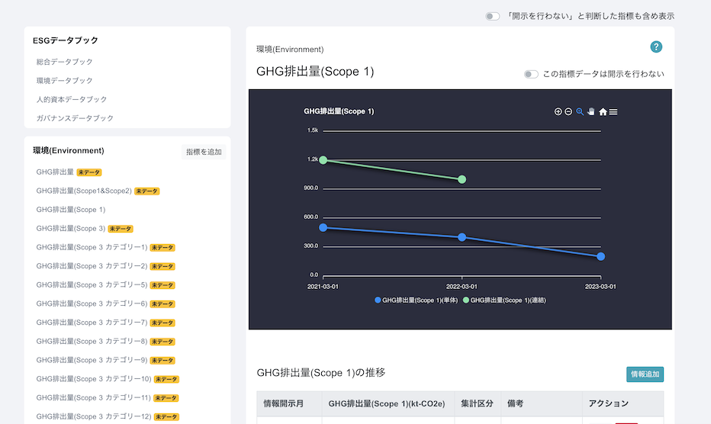711x424 pixels.
Task: Toggle 'この指標データは開示を行わない' switch
Action: coord(531,74)
